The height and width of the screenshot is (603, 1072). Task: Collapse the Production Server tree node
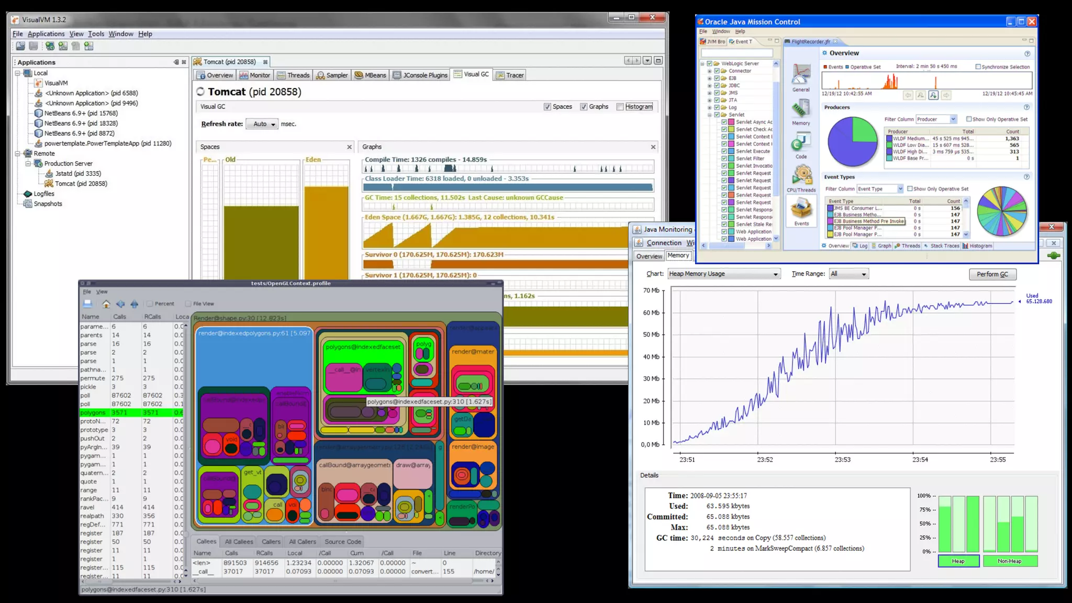pos(28,164)
